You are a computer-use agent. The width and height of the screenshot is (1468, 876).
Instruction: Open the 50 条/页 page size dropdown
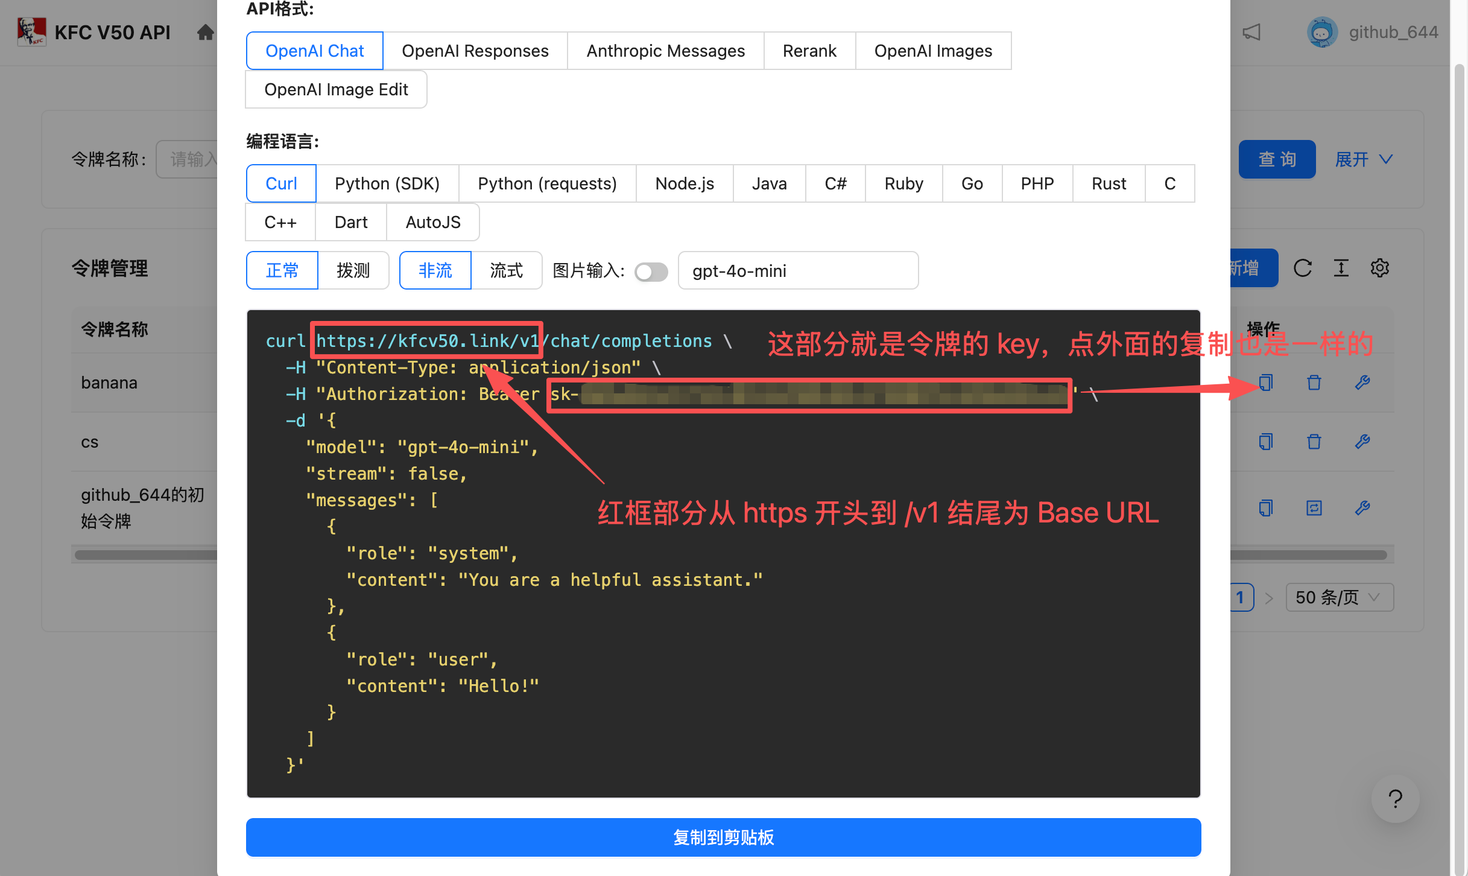(1339, 597)
